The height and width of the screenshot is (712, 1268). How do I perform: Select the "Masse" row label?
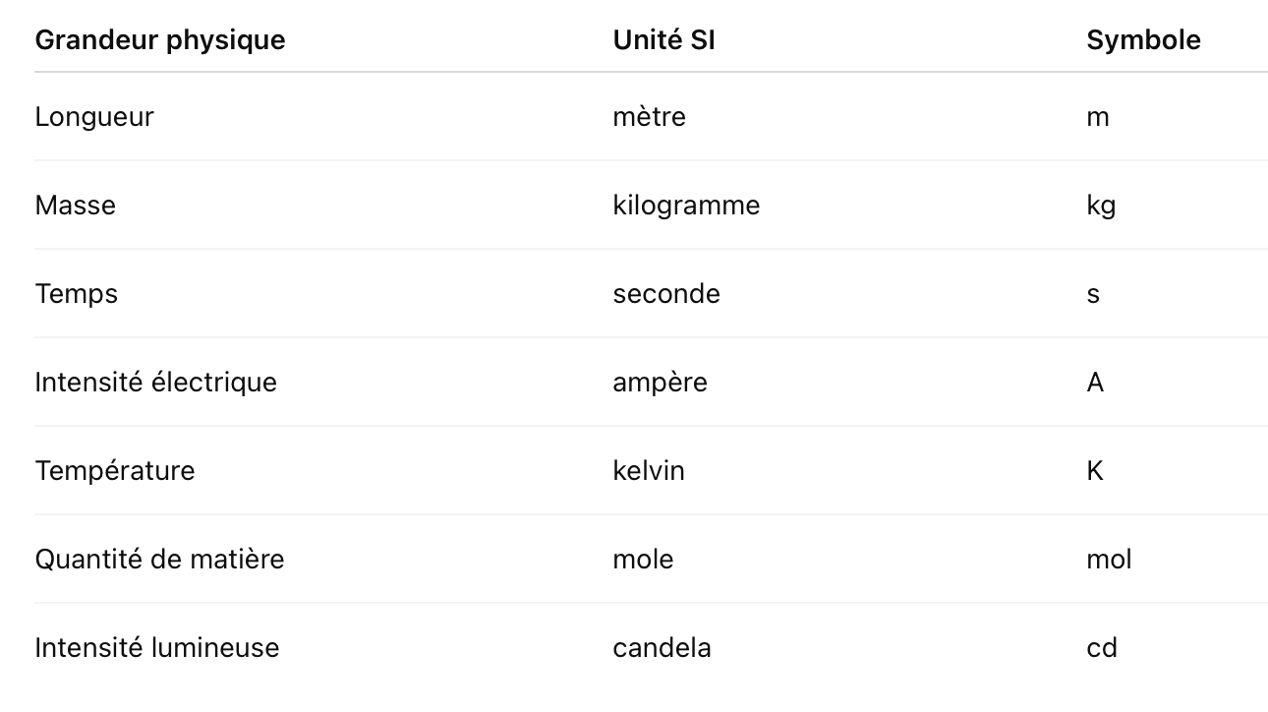[76, 206]
